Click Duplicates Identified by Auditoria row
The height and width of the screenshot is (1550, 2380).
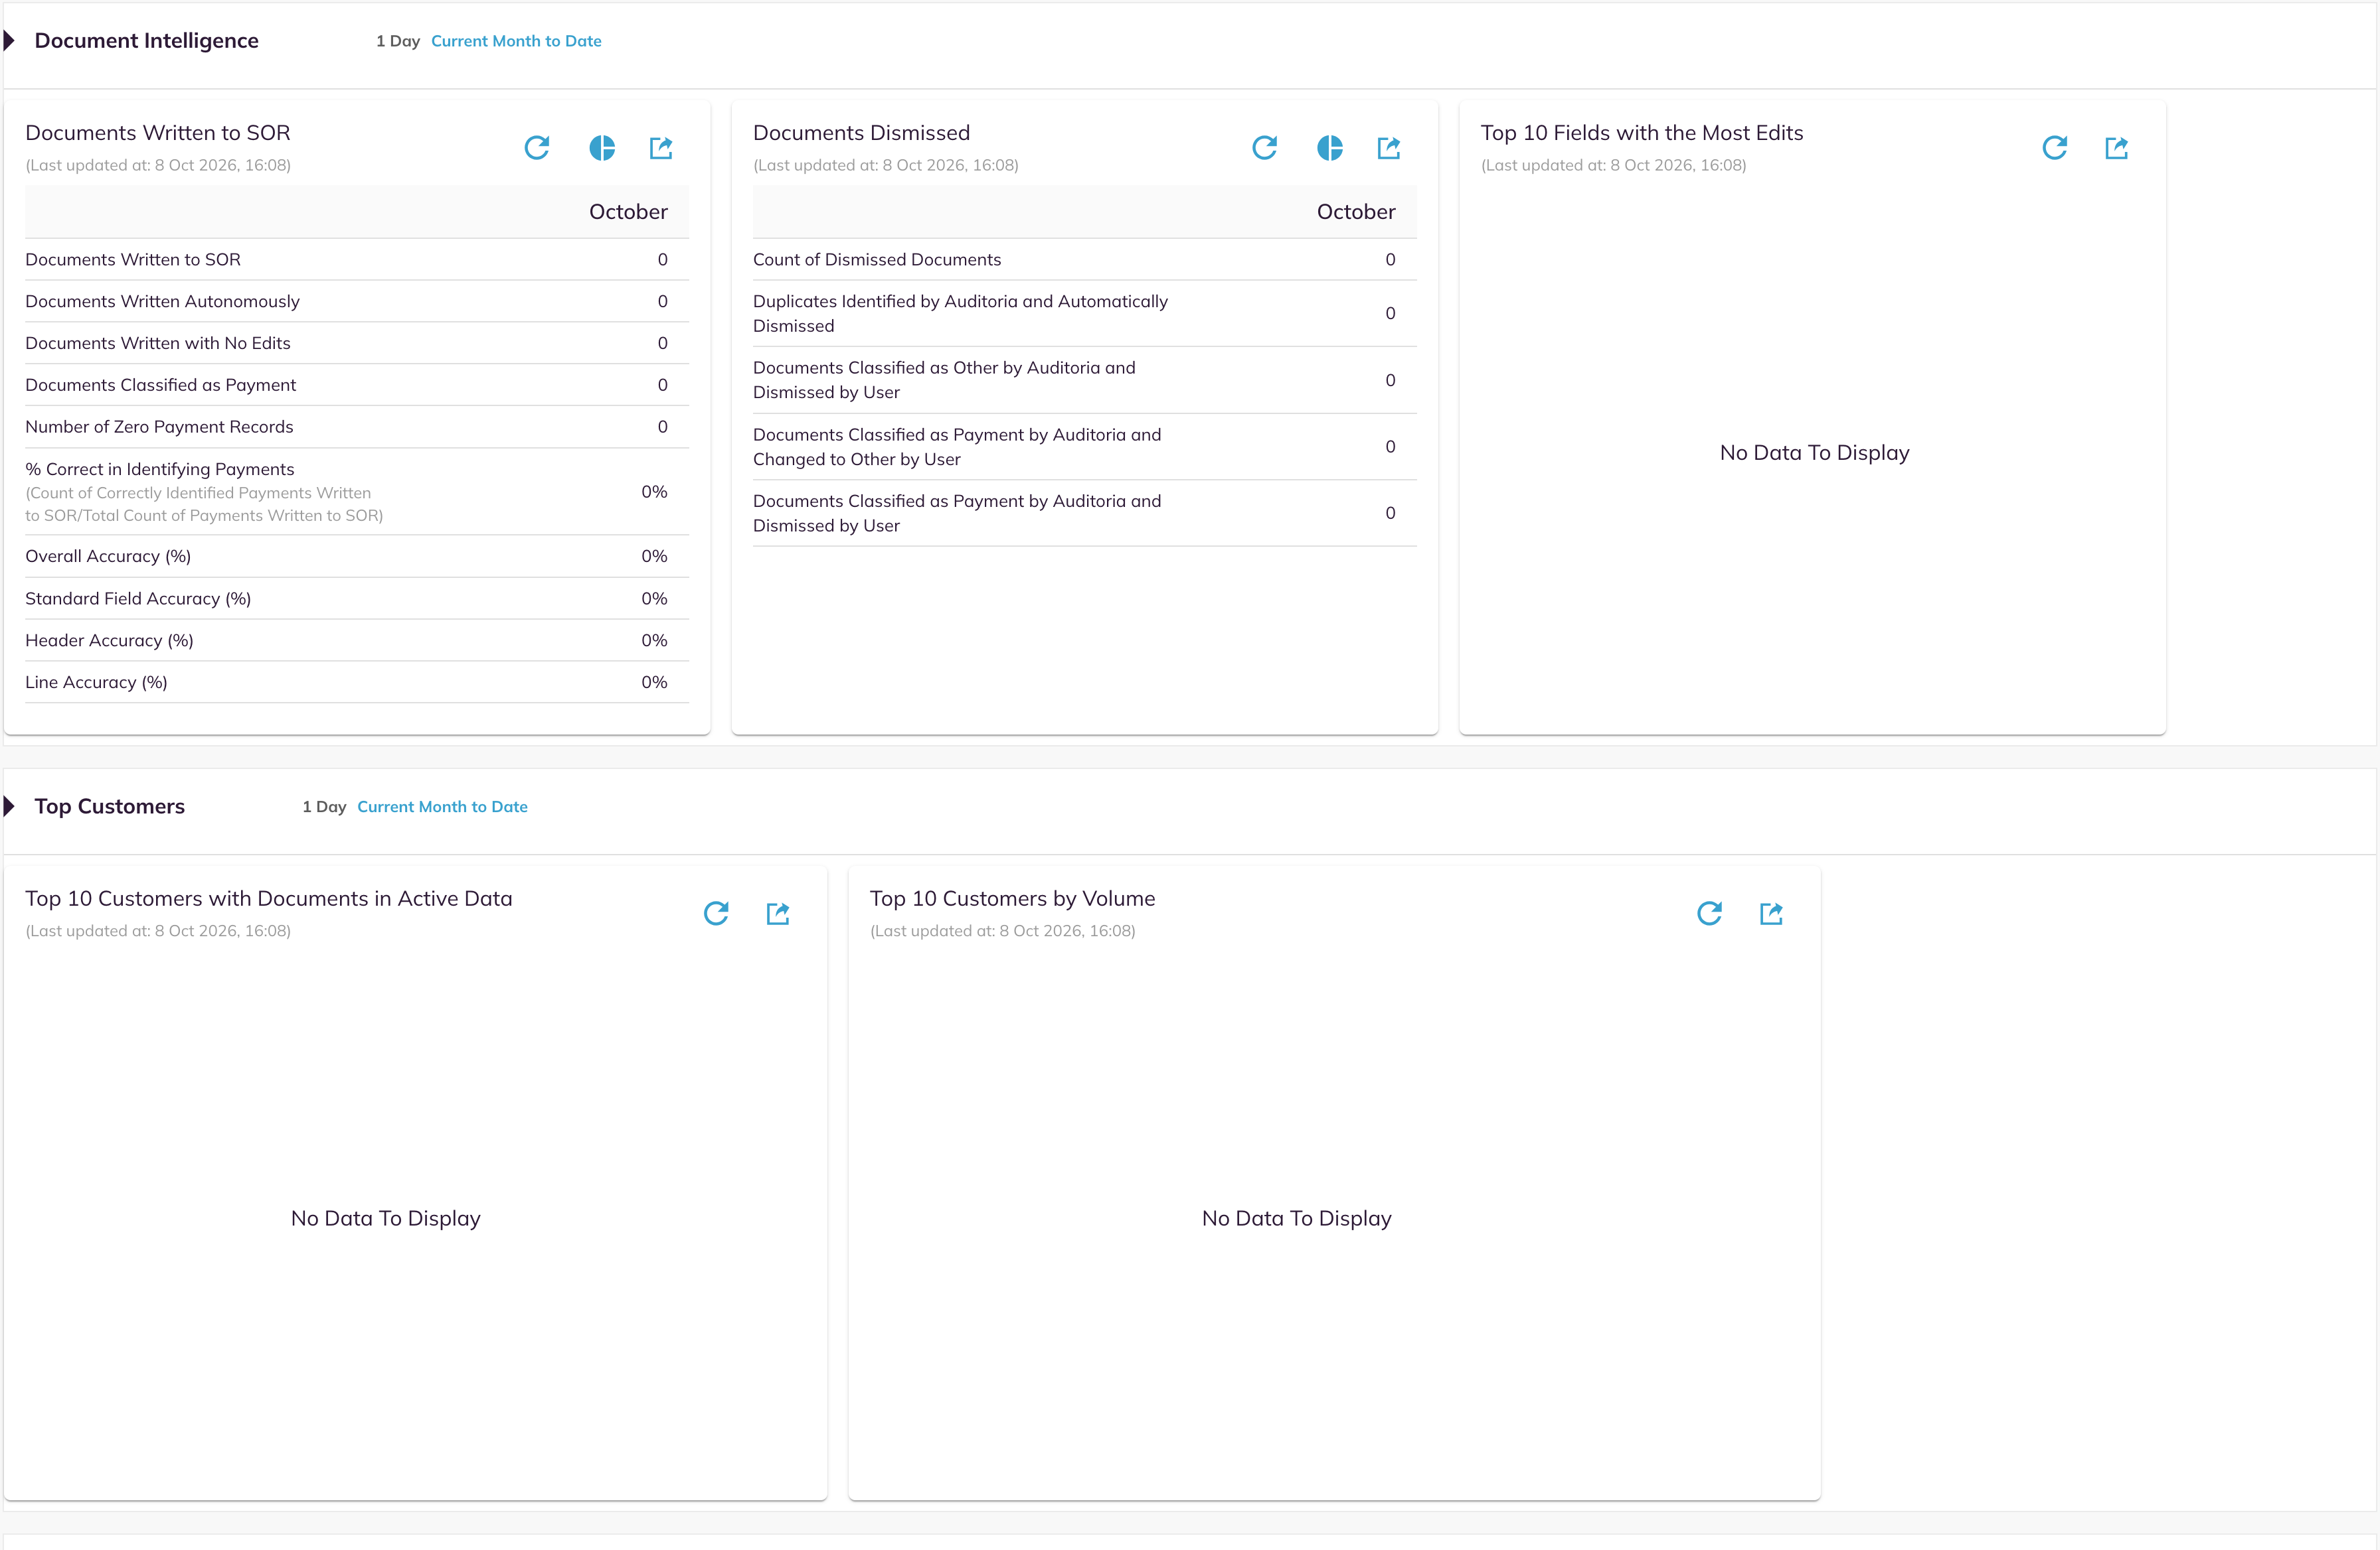click(x=1085, y=314)
